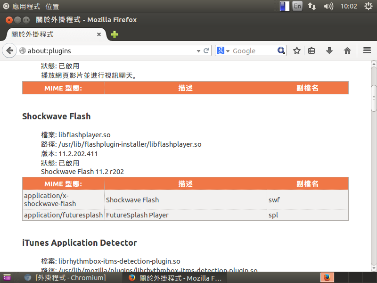The height and width of the screenshot is (283, 377).
Task: Click search magnifier in Google box
Action: (281, 51)
